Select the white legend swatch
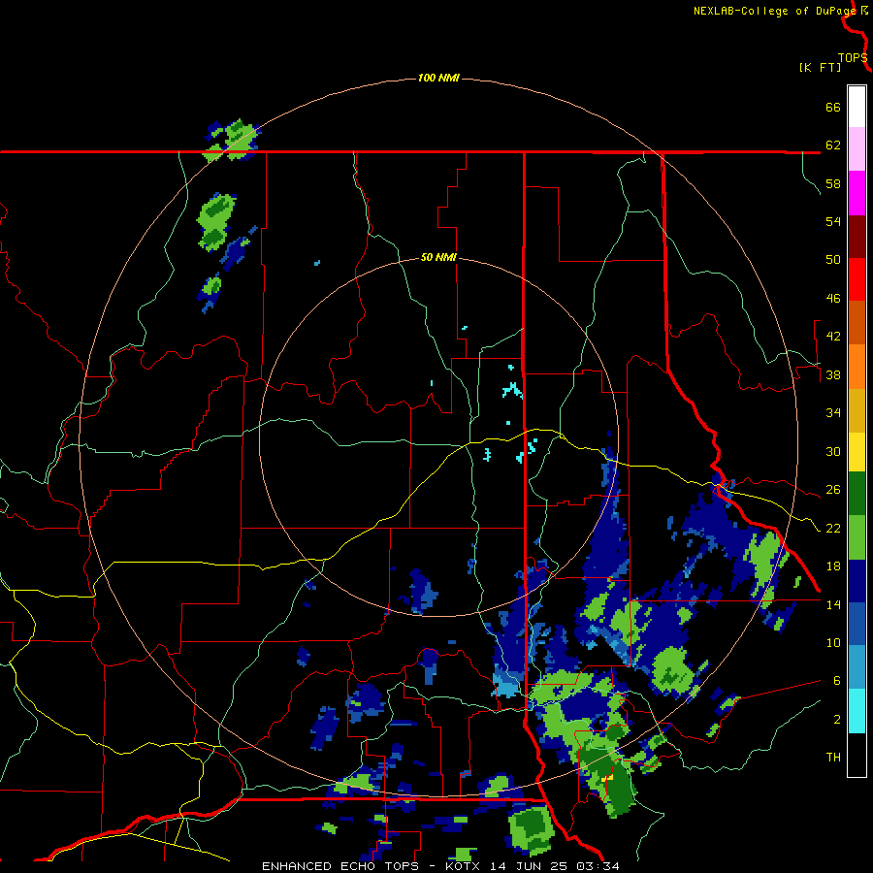The width and height of the screenshot is (873, 873). point(857,107)
